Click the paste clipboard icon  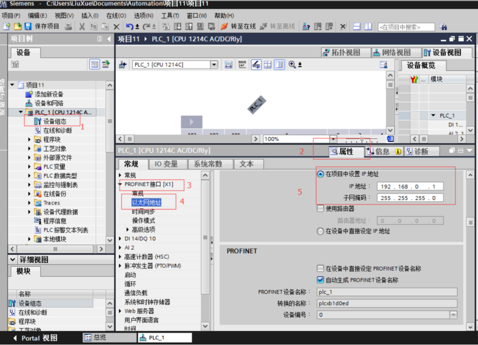point(105,27)
